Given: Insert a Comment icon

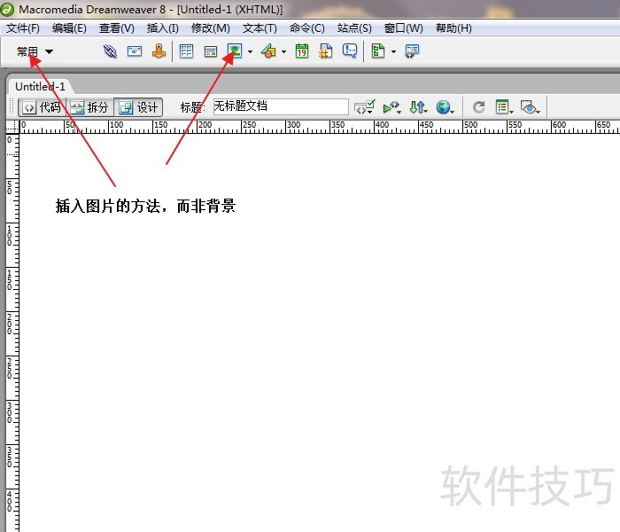Looking at the screenshot, I should [x=350, y=51].
